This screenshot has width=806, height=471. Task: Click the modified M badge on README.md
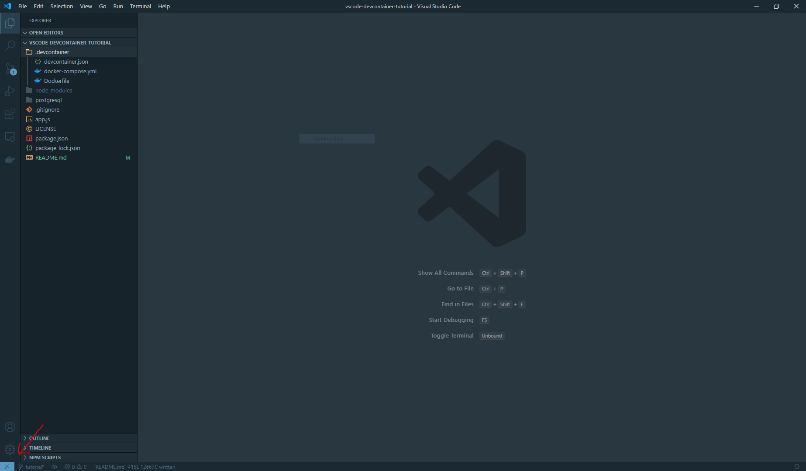[128, 158]
